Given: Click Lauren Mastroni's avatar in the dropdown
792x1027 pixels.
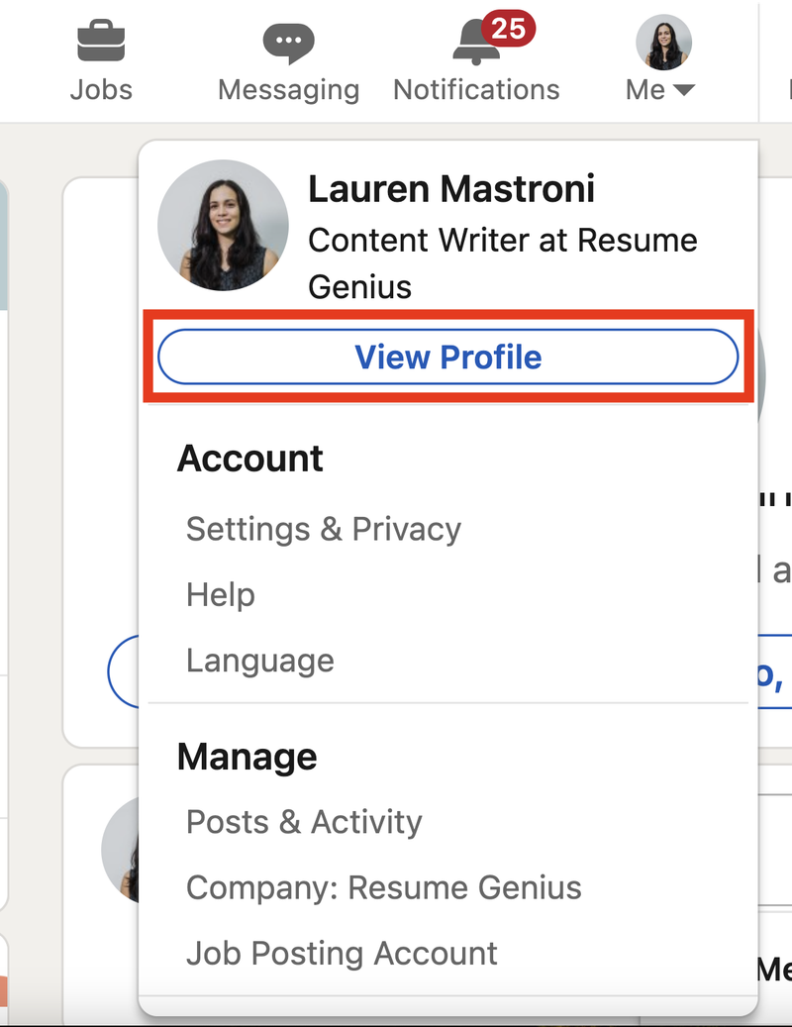Looking at the screenshot, I should tap(222, 225).
